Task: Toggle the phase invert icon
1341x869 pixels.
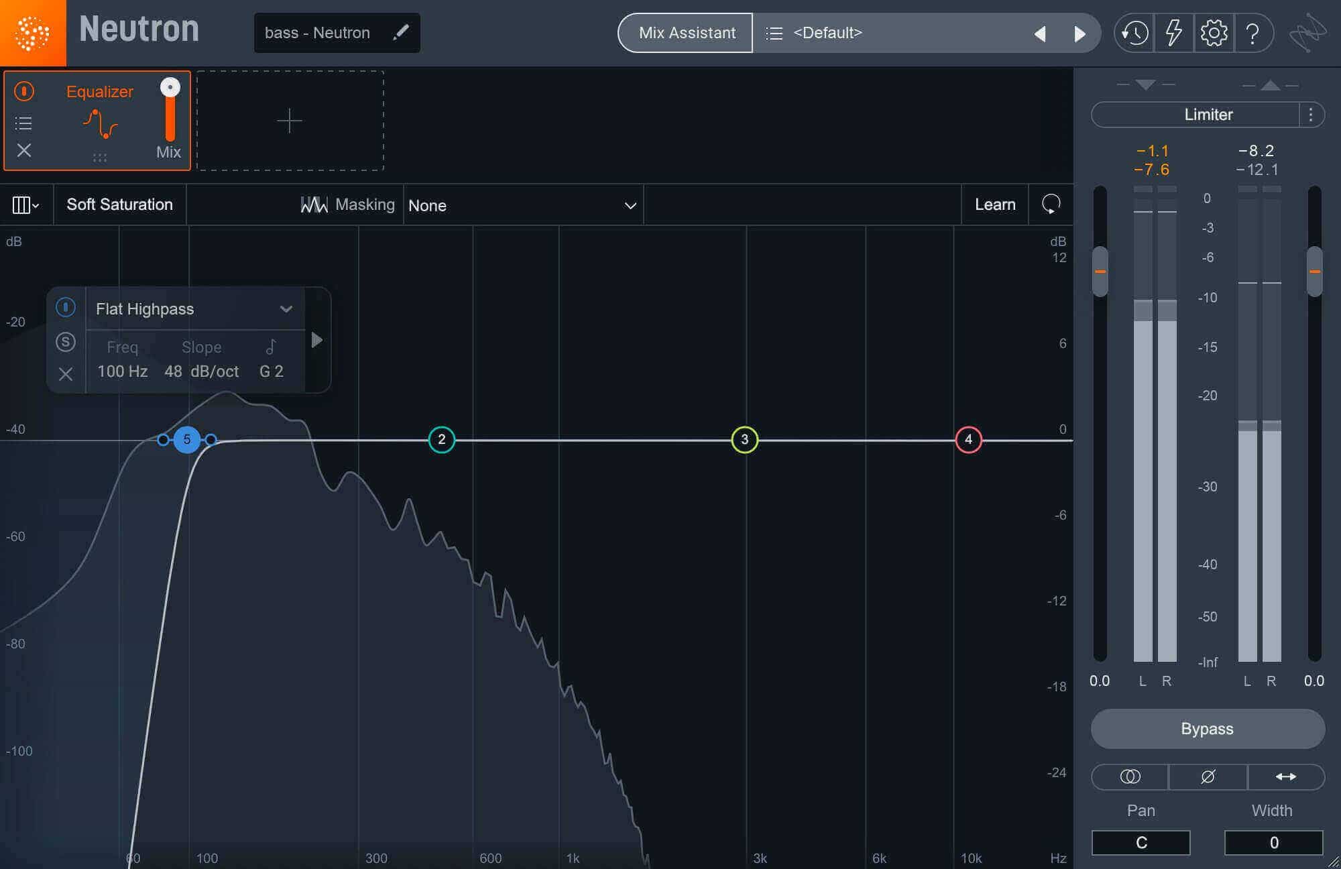Action: [x=1208, y=776]
